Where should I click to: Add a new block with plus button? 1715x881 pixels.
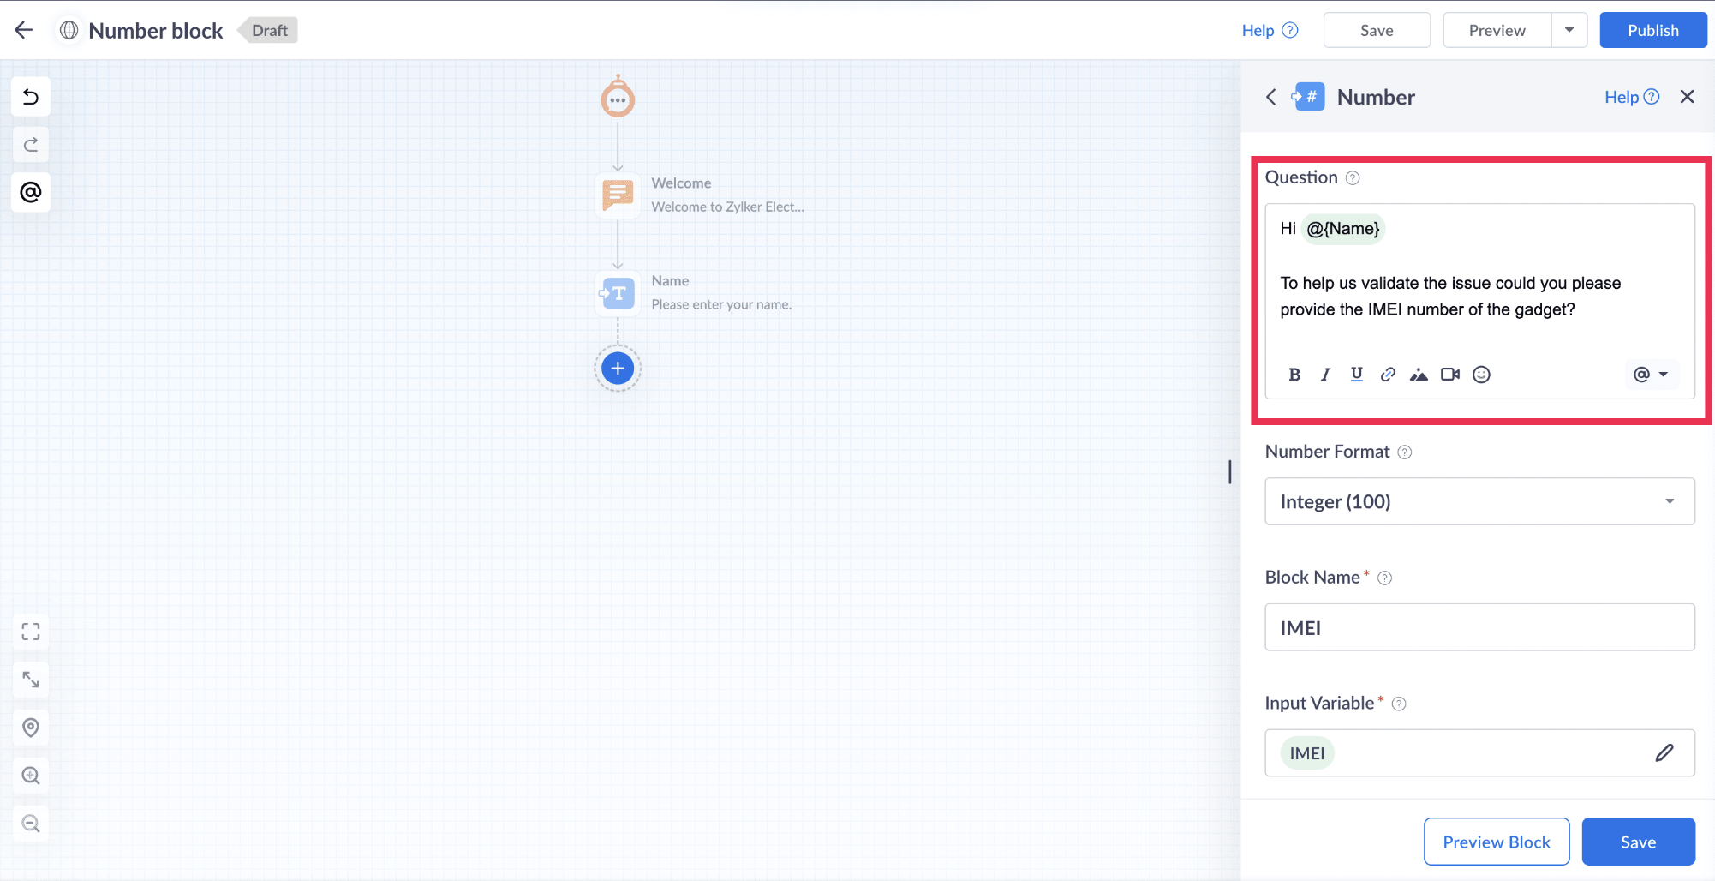click(618, 369)
